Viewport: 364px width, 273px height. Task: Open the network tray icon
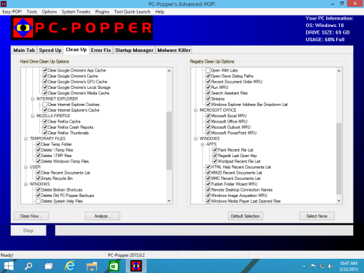322,266
